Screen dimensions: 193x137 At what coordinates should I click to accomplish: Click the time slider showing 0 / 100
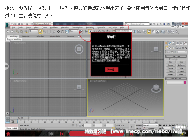20,118
